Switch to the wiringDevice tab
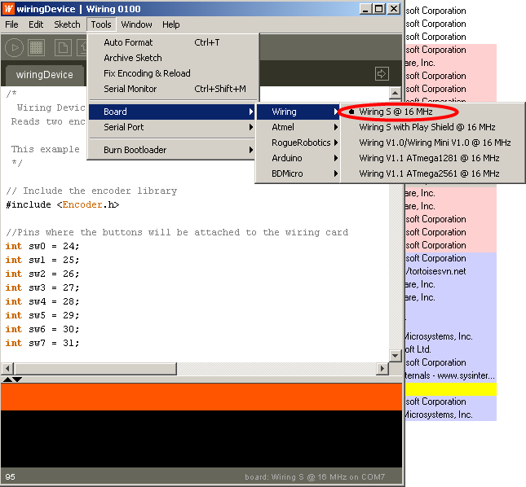Viewport: 526px width, 487px height. click(44, 75)
